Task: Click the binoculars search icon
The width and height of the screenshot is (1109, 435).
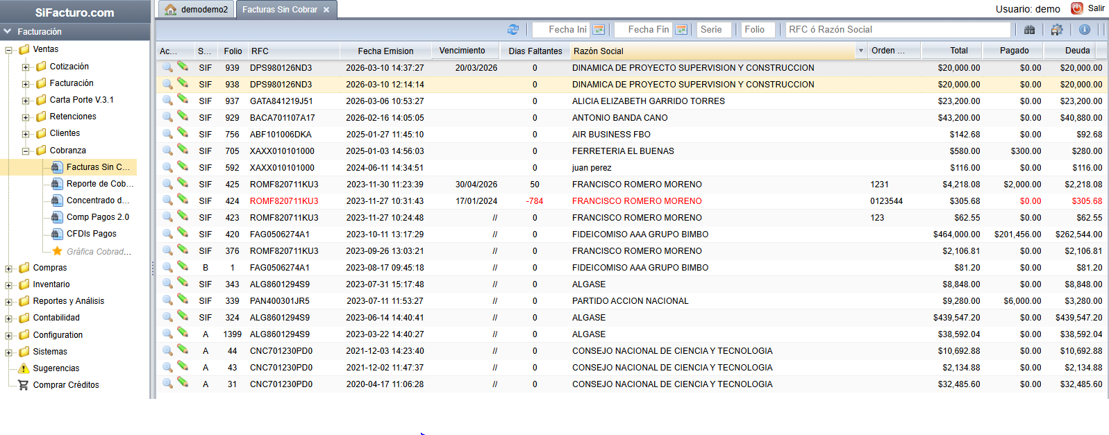Action: tap(1029, 30)
